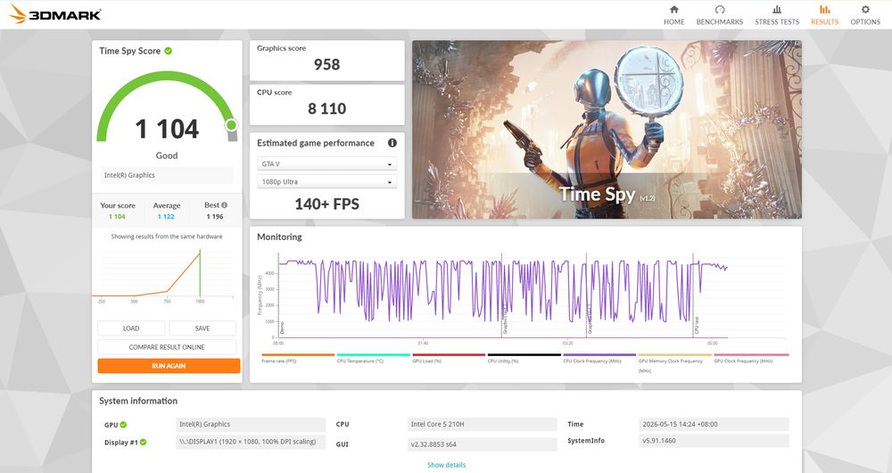Image resolution: width=892 pixels, height=473 pixels.
Task: Click the Intel Core 5 210H value
Action: [x=483, y=425]
